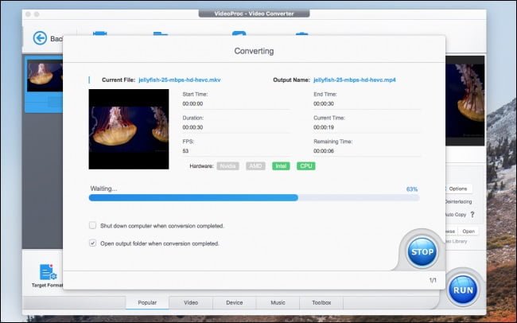
Task: Uncheck open output folder when conversion completed
Action: [93, 243]
